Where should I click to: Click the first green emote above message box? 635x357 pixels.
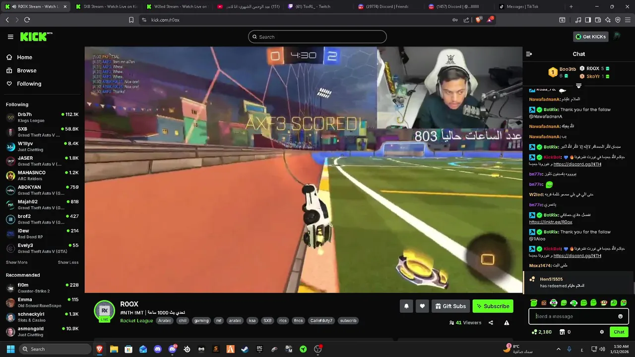pyautogui.click(x=534, y=302)
